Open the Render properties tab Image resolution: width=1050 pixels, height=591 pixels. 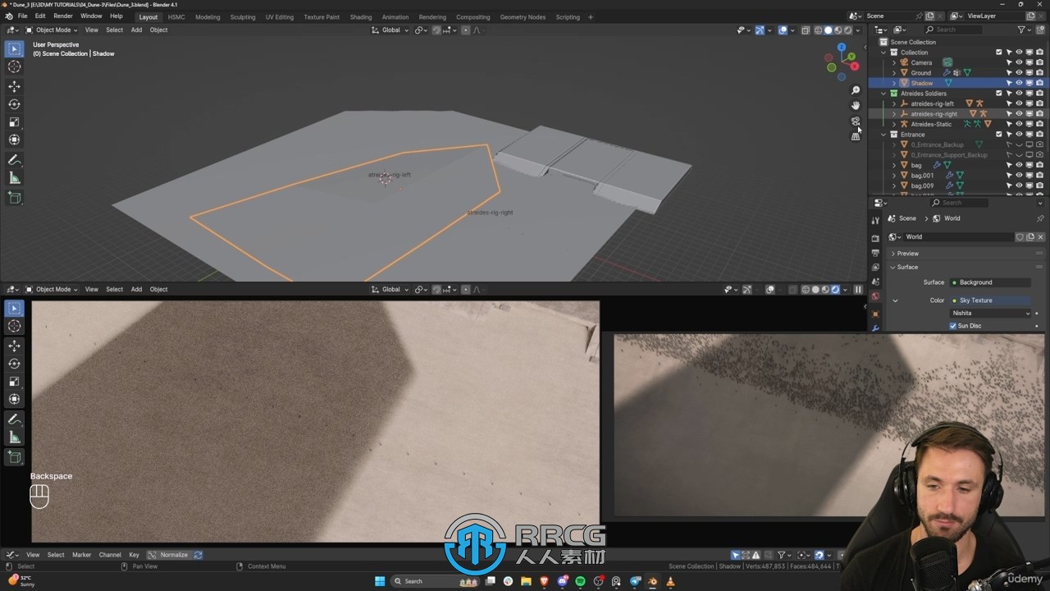point(875,238)
